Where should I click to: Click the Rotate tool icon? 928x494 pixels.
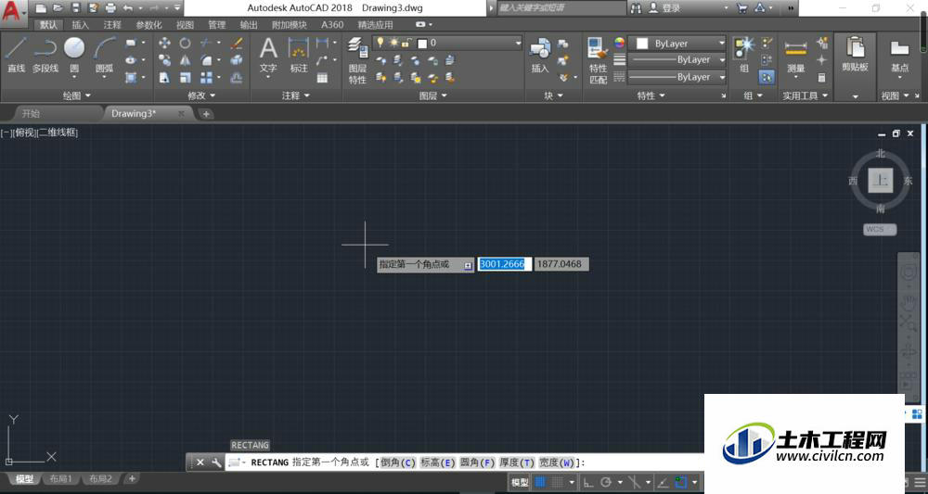pyautogui.click(x=186, y=44)
